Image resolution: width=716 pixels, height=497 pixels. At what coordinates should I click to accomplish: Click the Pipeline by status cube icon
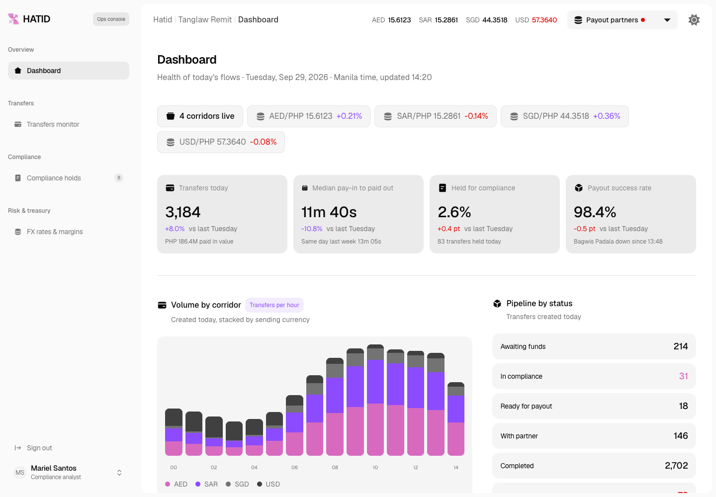coord(497,304)
